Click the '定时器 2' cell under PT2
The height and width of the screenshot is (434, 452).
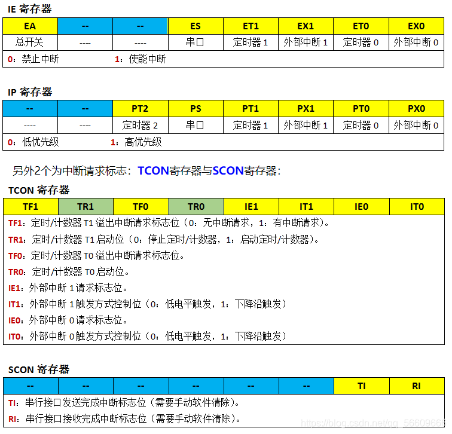[x=140, y=126]
